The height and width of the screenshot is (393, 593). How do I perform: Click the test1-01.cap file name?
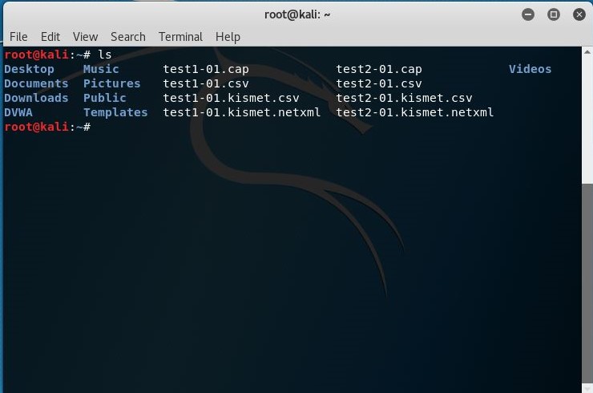click(206, 69)
